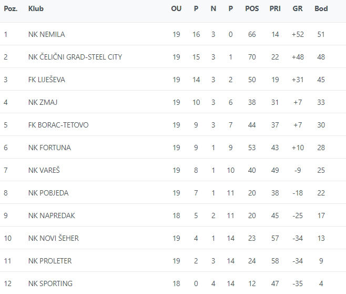Select NK SPORTING at table bottom
The image size is (346, 294).
(x=50, y=283)
